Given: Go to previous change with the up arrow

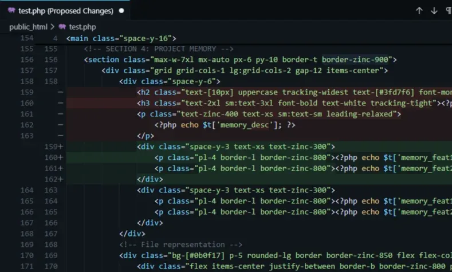Looking at the screenshot, I should [419, 11].
